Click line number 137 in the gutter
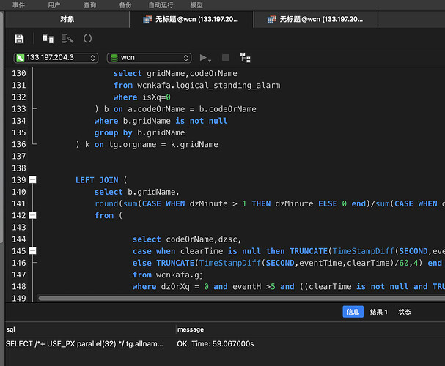445x366 pixels. [x=19, y=157]
